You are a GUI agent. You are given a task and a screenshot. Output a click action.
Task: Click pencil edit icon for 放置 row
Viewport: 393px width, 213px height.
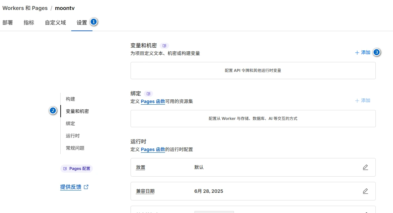pyautogui.click(x=365, y=167)
